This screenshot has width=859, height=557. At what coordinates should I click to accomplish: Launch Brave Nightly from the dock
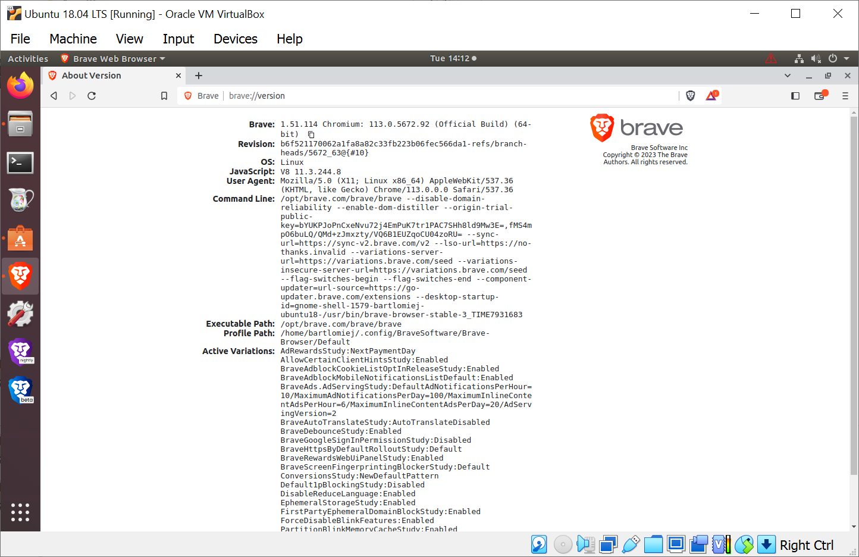[x=20, y=351]
